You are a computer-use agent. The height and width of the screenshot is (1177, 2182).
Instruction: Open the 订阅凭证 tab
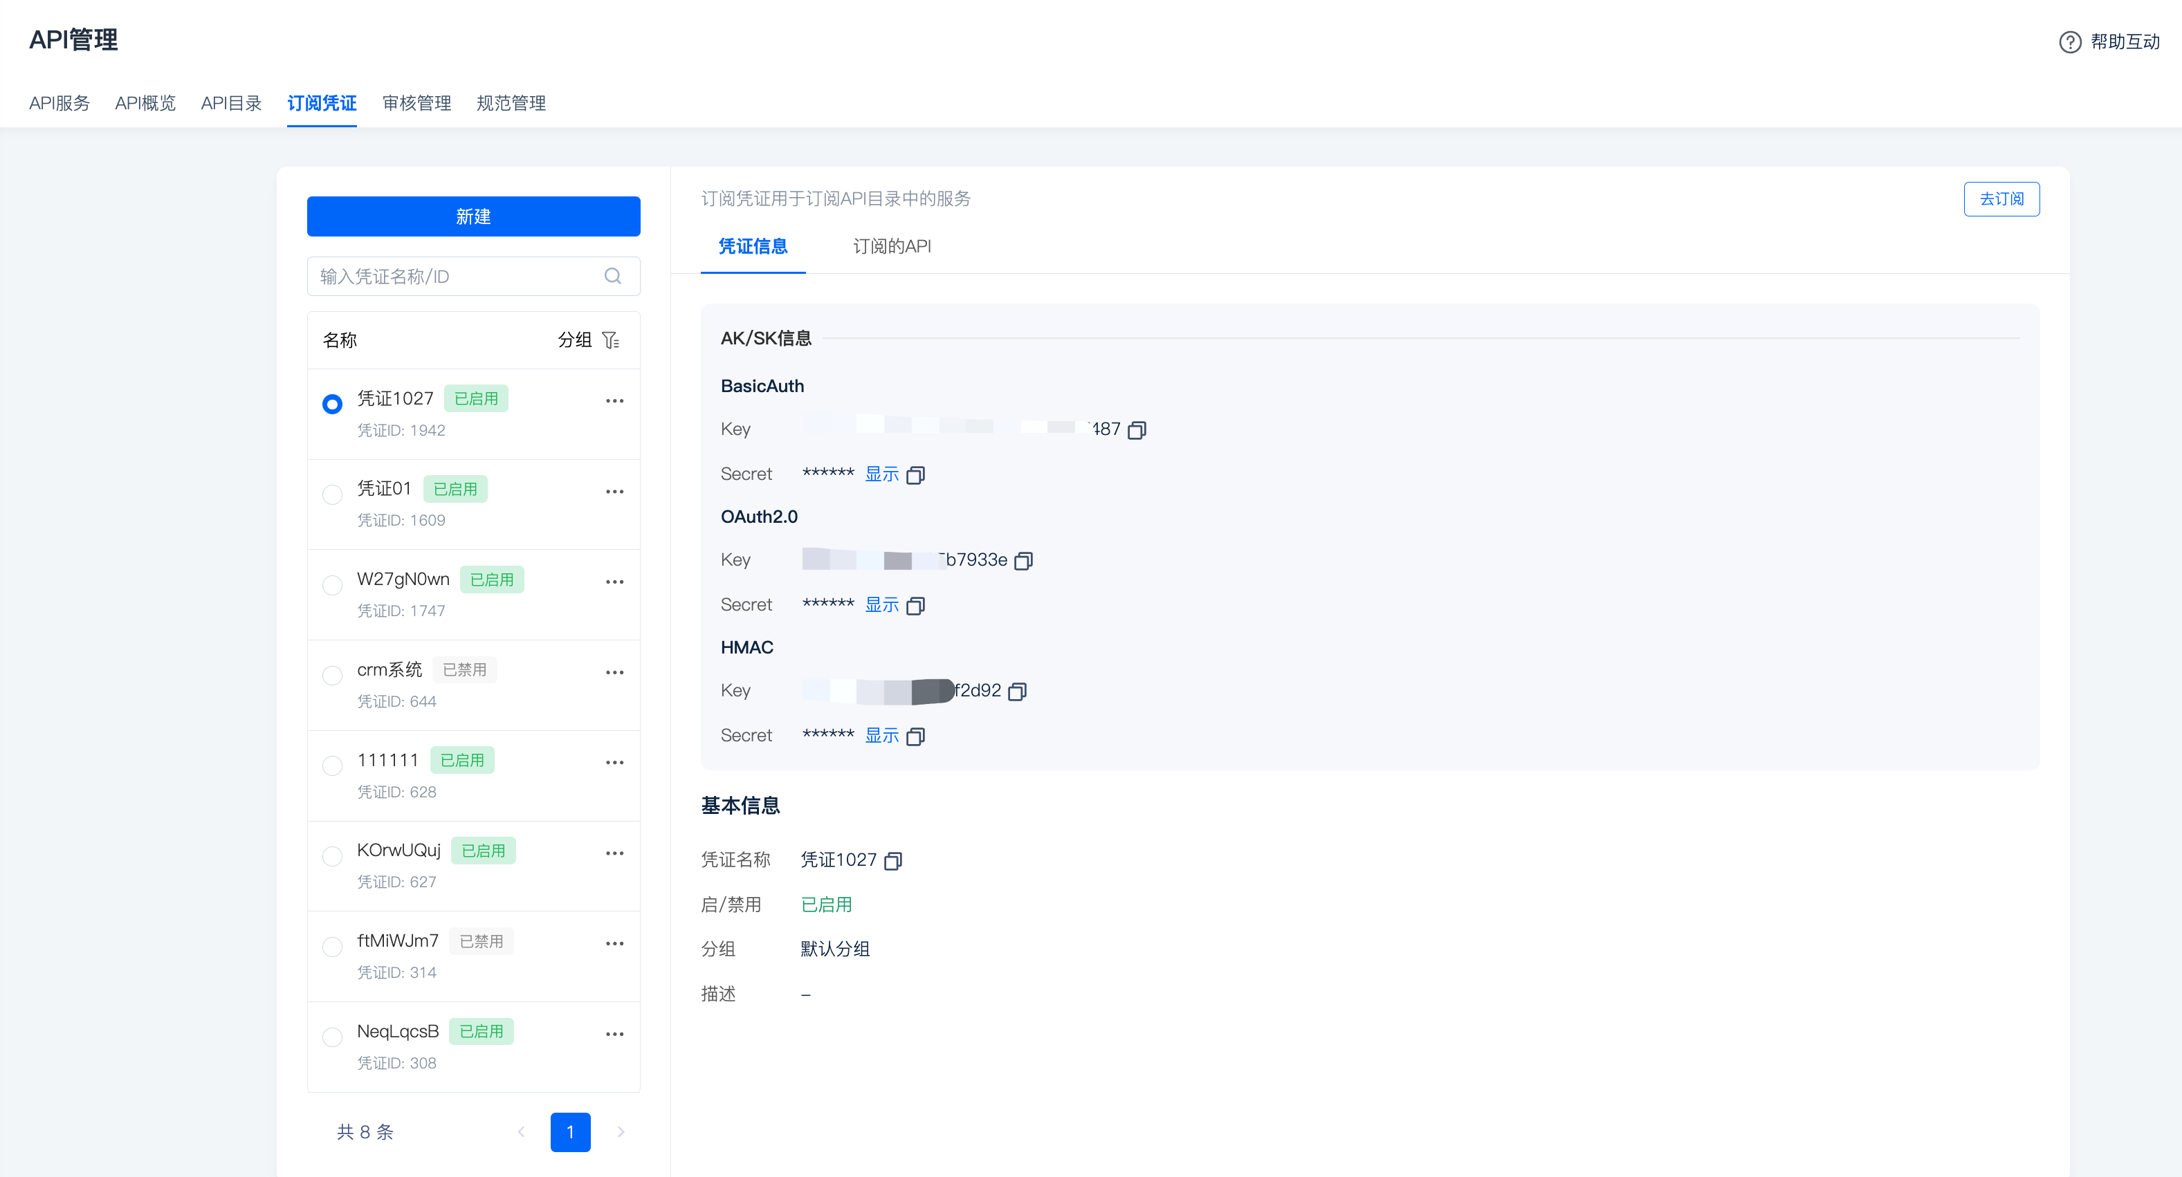coord(322,102)
